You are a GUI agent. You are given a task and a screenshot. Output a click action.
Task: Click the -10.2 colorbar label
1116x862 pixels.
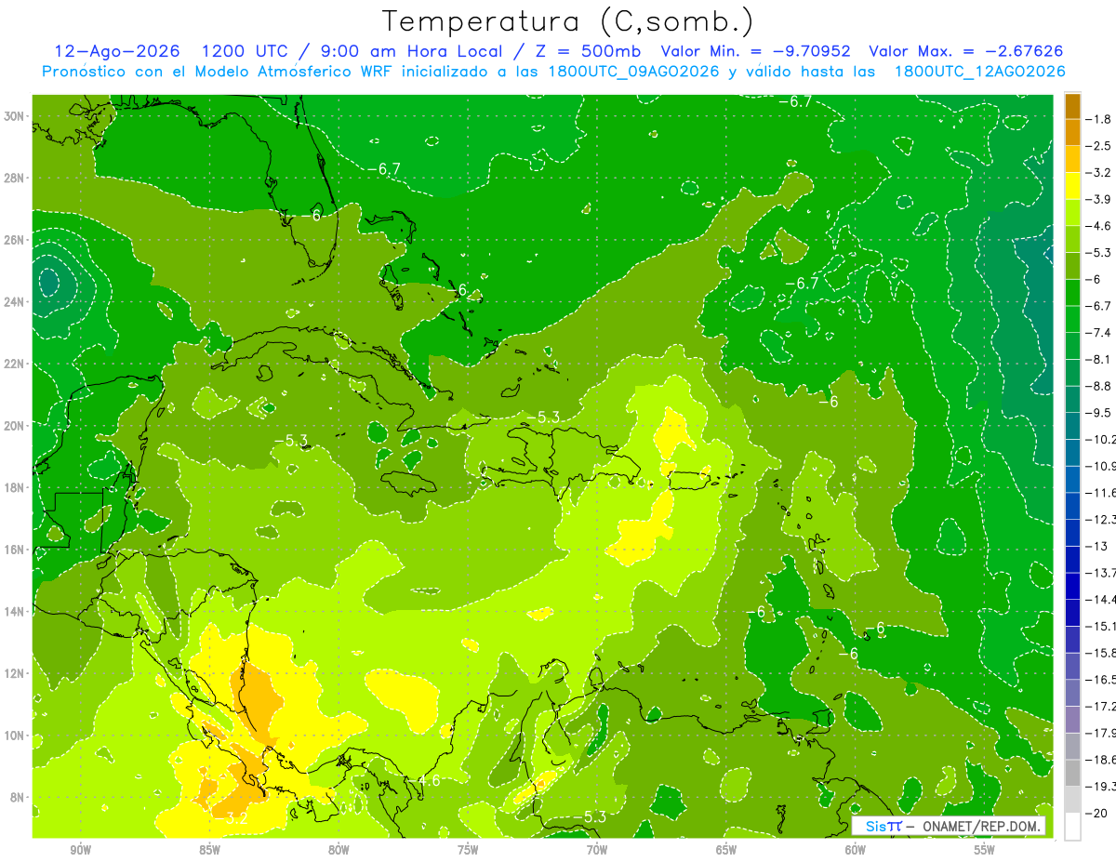(1100, 439)
